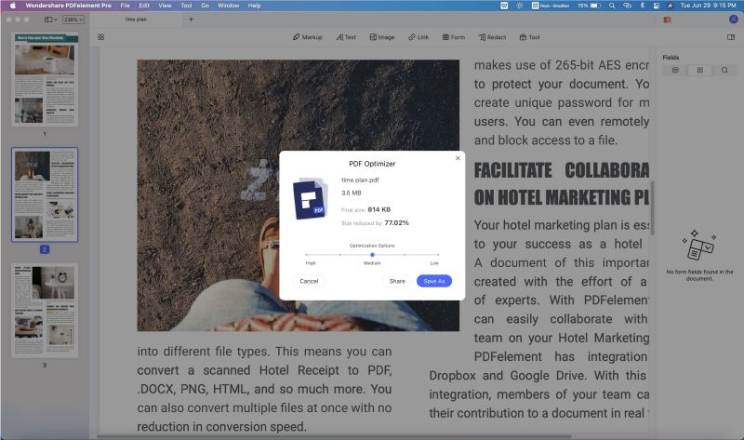744x440 pixels.
Task: Click the Bluetooth icon in menu bar
Action: [642, 6]
